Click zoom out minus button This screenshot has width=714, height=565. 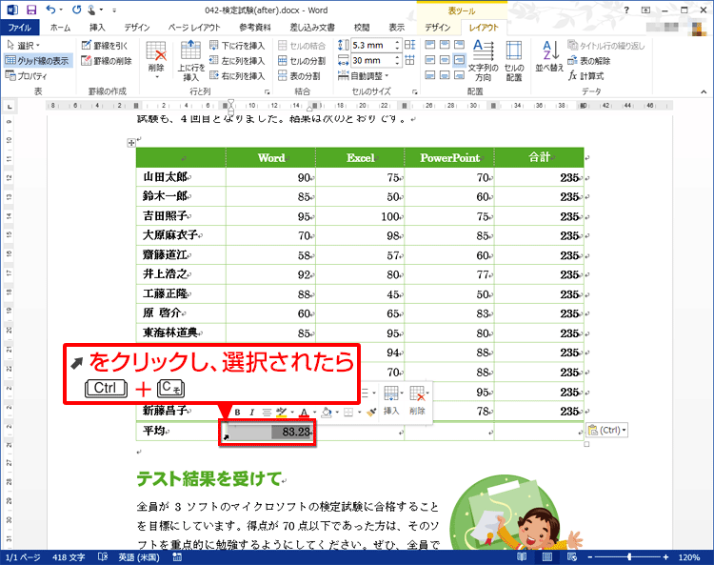coord(589,556)
